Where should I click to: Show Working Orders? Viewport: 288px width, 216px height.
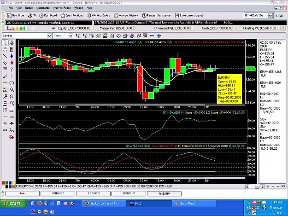click(99, 15)
